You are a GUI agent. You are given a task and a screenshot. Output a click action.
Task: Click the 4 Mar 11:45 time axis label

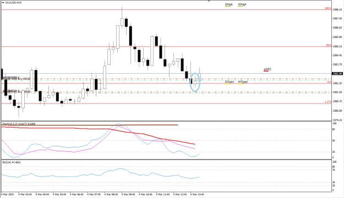click(163, 194)
